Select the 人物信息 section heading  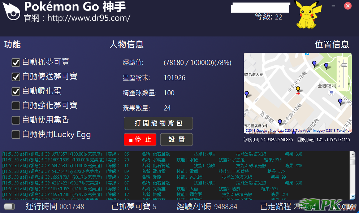pyautogui.click(x=126, y=44)
